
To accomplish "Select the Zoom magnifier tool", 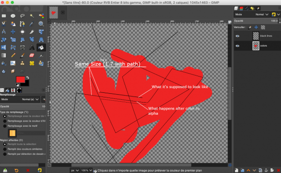I will pos(41,24).
